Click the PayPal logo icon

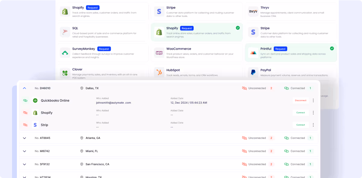[x=253, y=72]
